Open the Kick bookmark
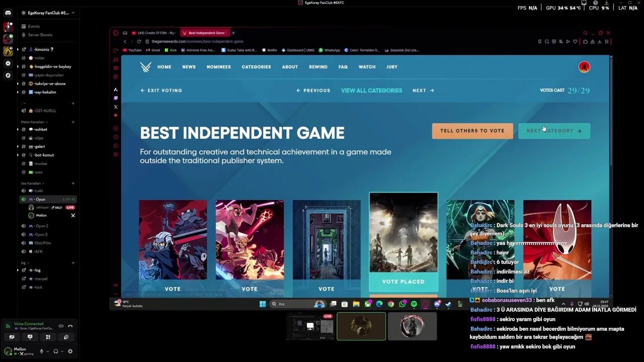The width and height of the screenshot is (644, 362). (x=171, y=50)
